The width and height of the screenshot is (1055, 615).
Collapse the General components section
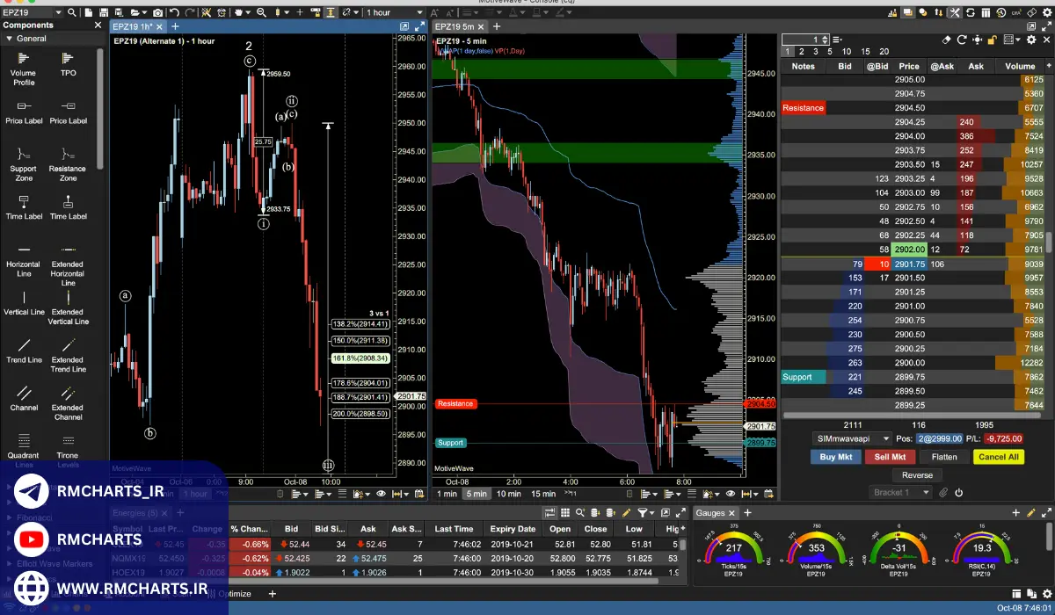[x=10, y=39]
